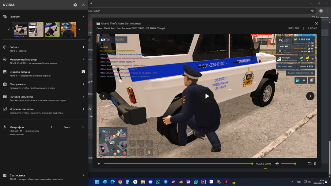Expand the Галерея section
The width and height of the screenshot is (331, 186).
point(83,17)
